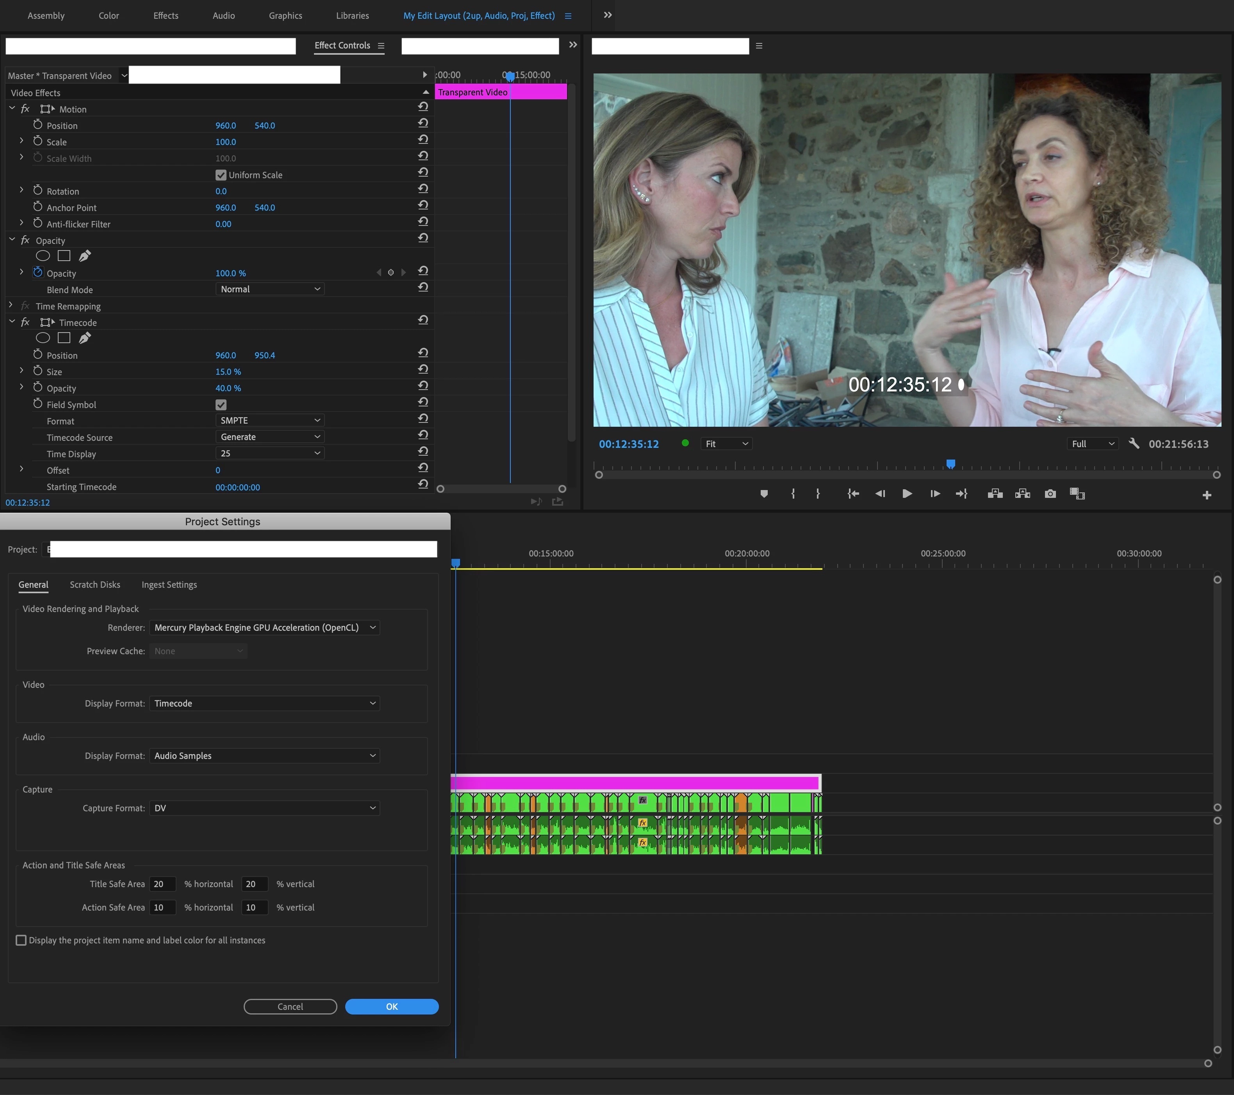This screenshot has height=1095, width=1234.
Task: Toggle the Field Symbol checkbox
Action: coord(221,405)
